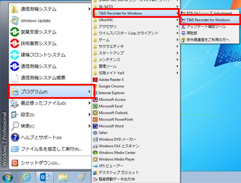The height and width of the screenshot is (183, 241).
Task: Open the 伝発メイト Ver5 folder
Action: click(x=136, y=73)
